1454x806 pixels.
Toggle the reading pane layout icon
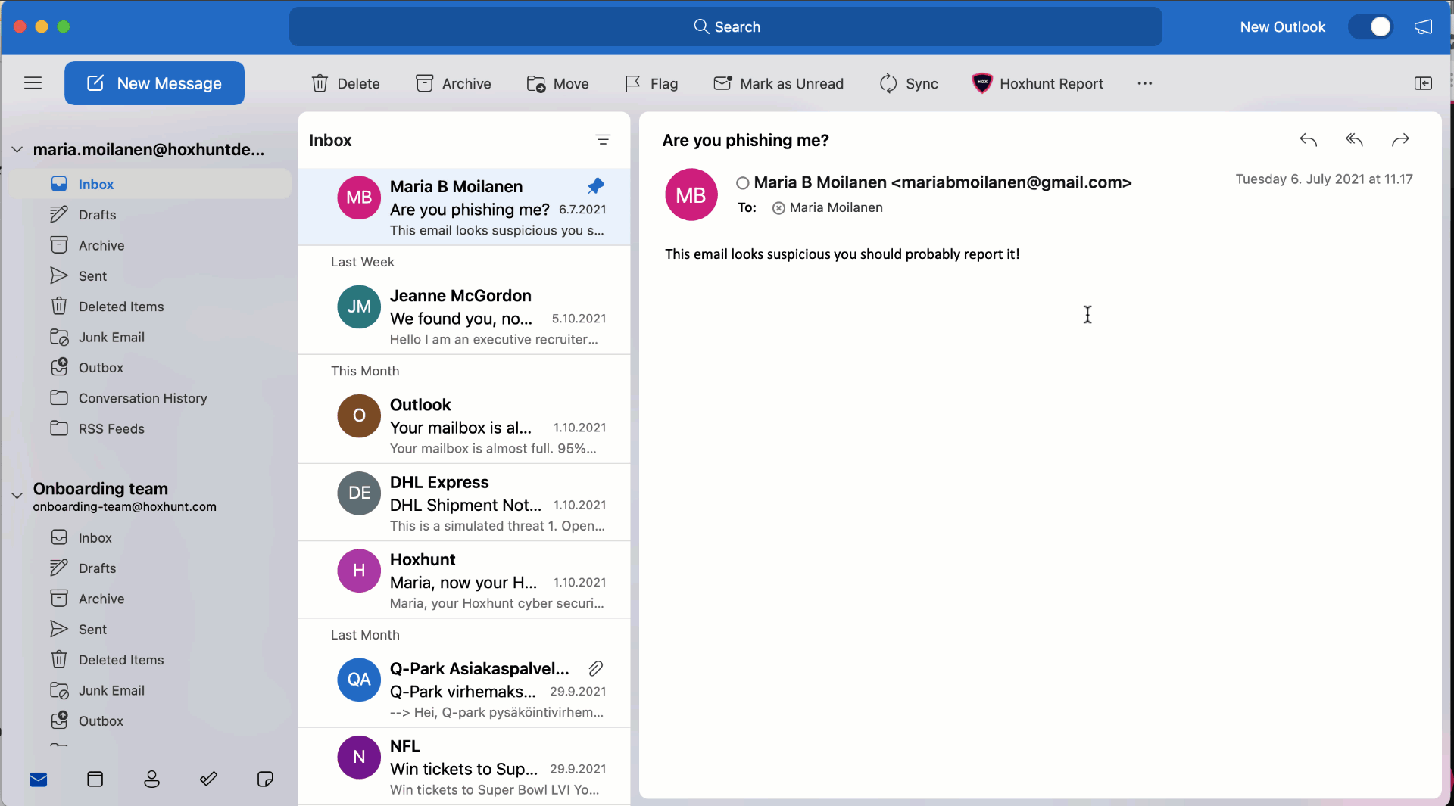point(1423,83)
